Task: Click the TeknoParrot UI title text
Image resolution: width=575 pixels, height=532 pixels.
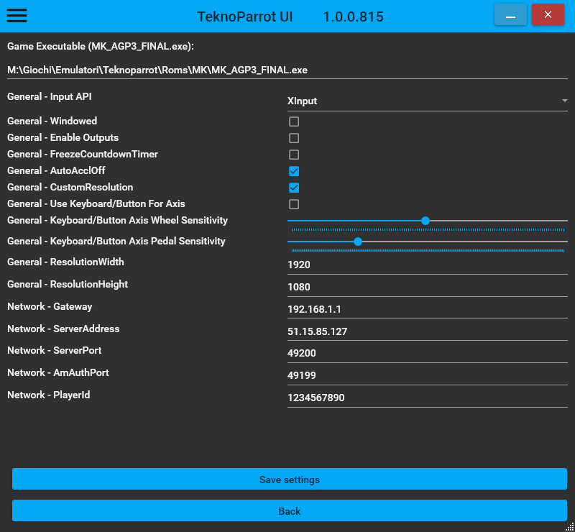Action: click(x=245, y=17)
